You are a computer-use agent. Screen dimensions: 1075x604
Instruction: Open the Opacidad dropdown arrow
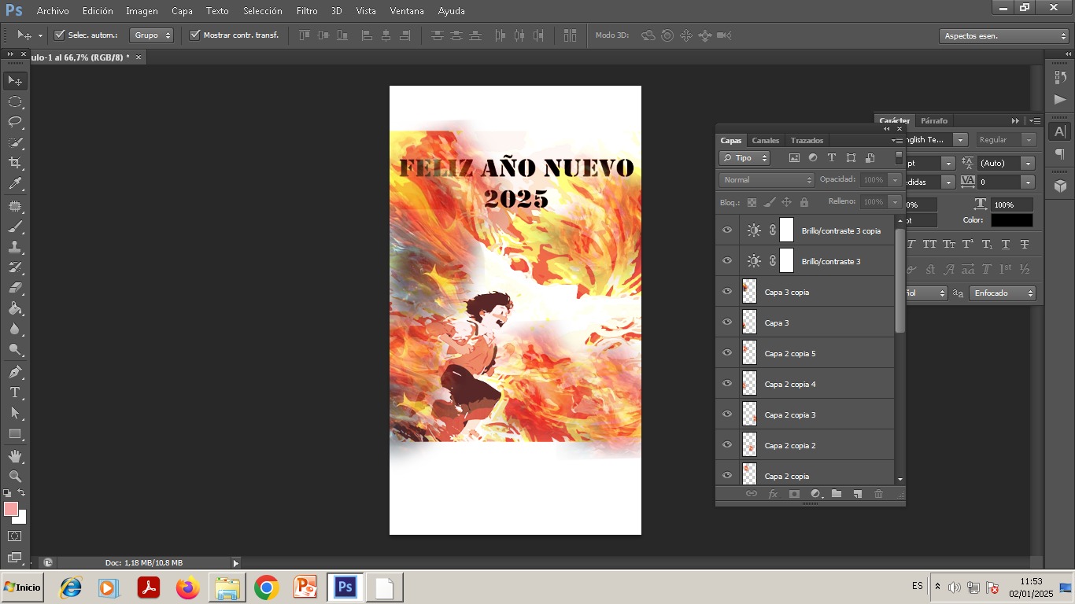point(895,180)
